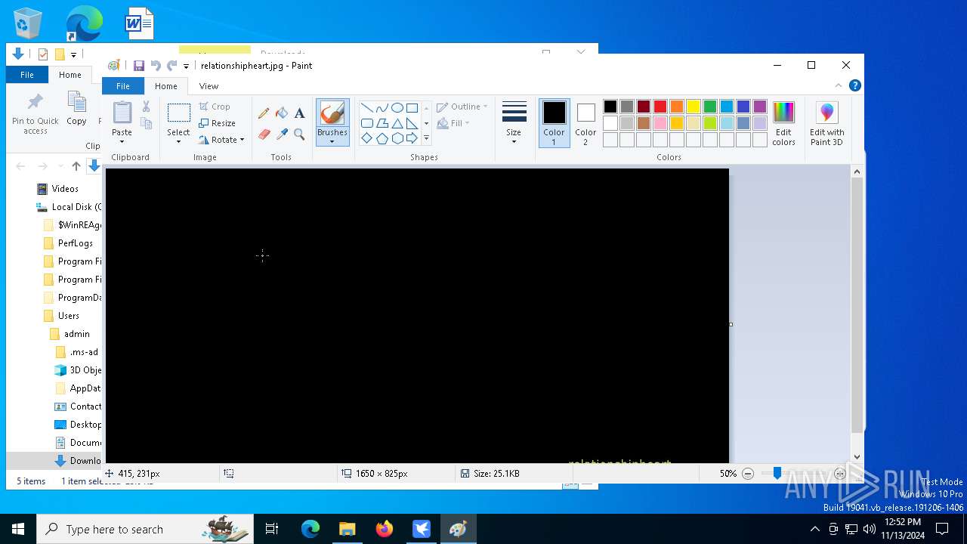Click the Copy icon in Paint ribbon

pyautogui.click(x=146, y=123)
